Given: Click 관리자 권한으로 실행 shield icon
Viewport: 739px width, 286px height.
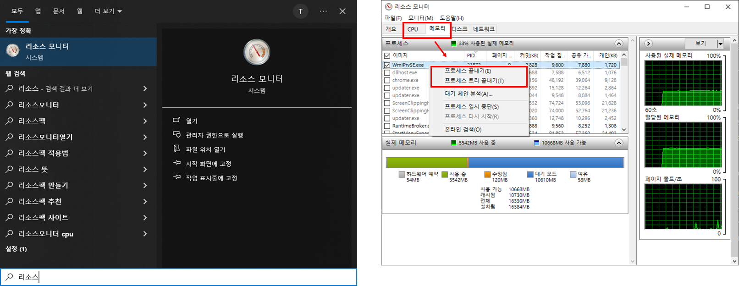Looking at the screenshot, I should [x=176, y=134].
